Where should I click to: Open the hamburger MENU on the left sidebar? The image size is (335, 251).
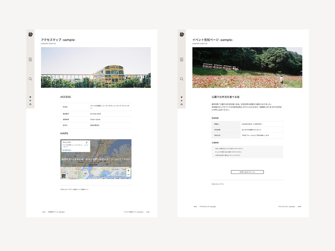pyautogui.click(x=30, y=60)
